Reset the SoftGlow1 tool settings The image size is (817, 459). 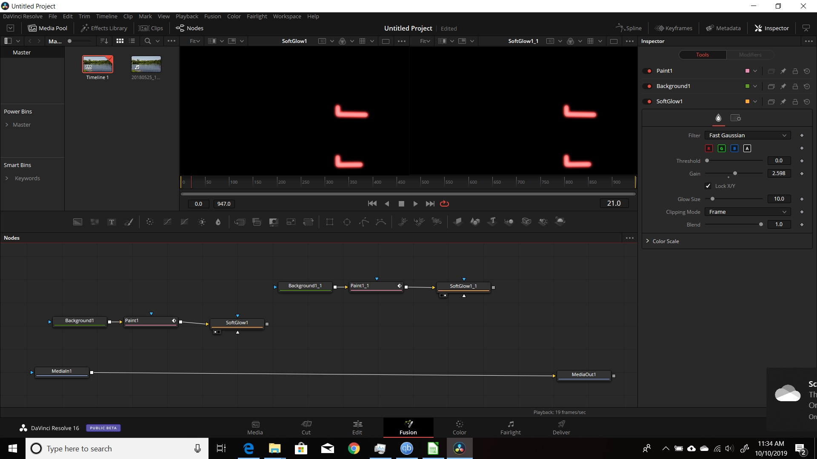click(x=807, y=102)
